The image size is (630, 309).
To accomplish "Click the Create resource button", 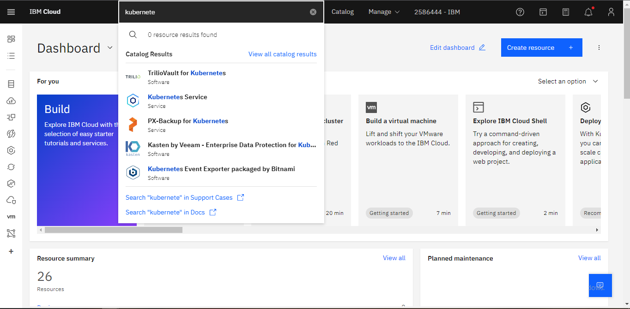I will click(x=541, y=48).
